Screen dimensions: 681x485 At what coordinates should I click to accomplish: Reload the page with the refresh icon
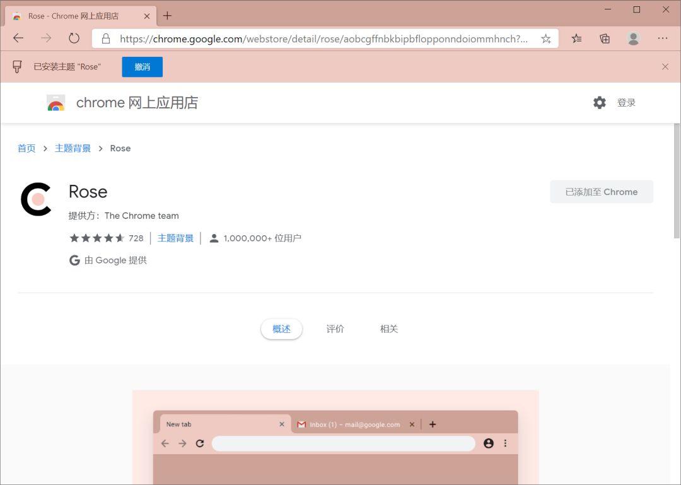74,38
